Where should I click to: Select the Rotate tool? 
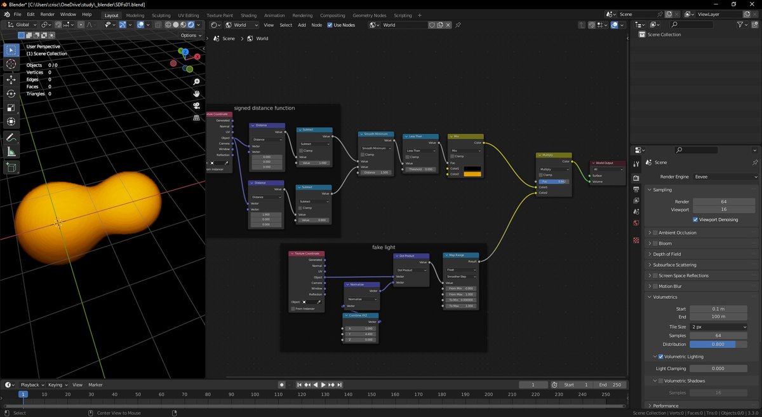coord(11,93)
